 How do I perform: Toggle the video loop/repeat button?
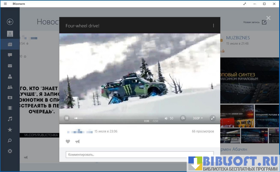183,118
